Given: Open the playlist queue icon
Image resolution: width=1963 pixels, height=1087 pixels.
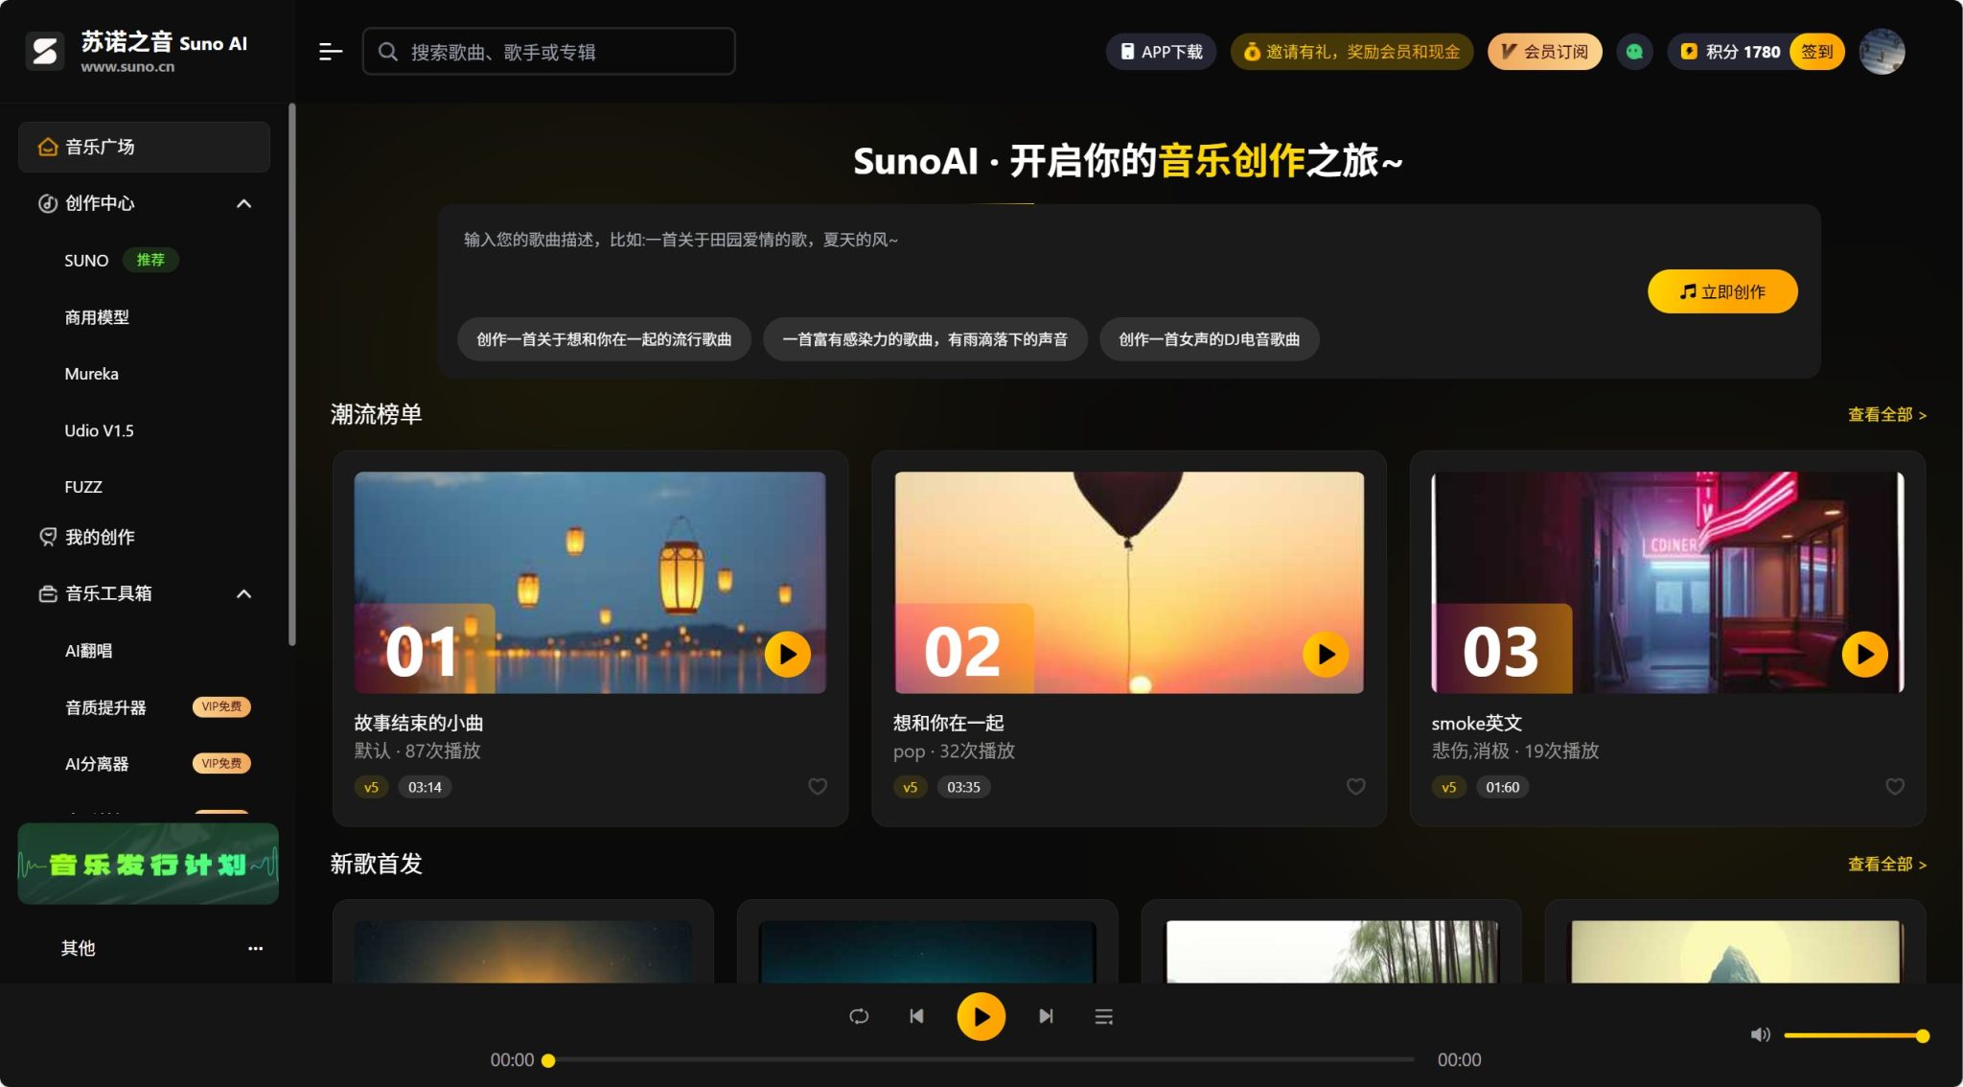Looking at the screenshot, I should [1103, 1016].
